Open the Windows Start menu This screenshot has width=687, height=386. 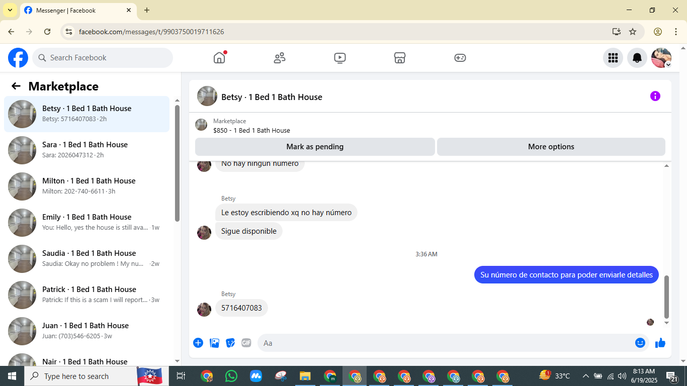point(12,376)
